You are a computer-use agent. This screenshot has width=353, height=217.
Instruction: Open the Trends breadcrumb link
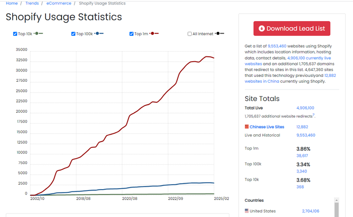(x=32, y=3)
